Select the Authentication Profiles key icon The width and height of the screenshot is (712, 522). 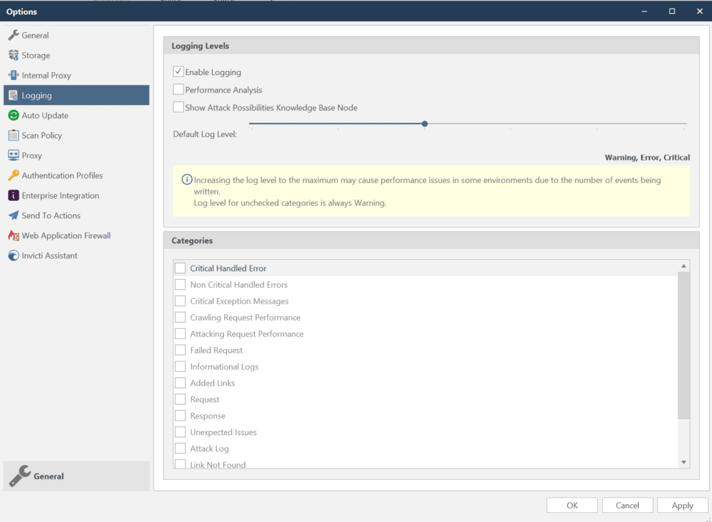tap(15, 175)
